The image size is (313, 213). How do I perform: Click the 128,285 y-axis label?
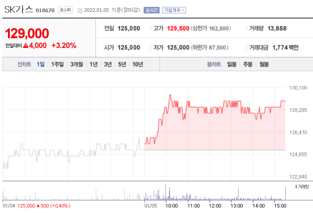click(x=298, y=110)
